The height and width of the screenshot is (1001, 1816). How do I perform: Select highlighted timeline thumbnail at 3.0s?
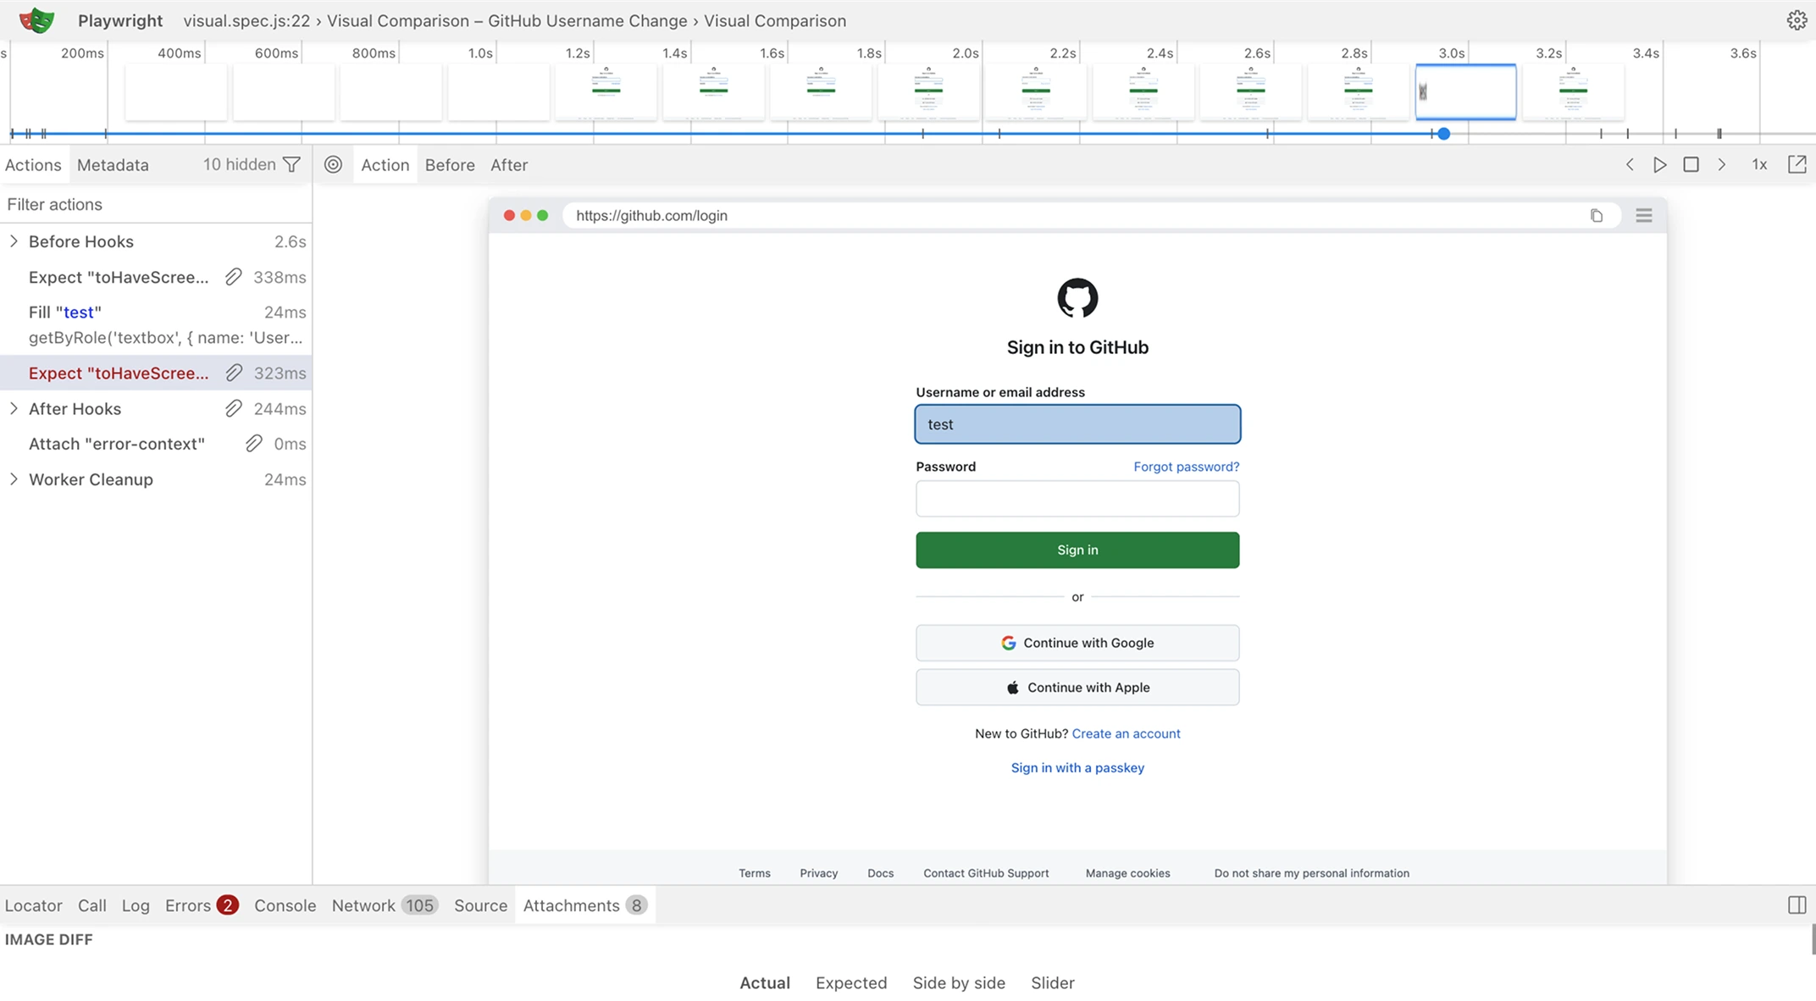click(x=1466, y=91)
